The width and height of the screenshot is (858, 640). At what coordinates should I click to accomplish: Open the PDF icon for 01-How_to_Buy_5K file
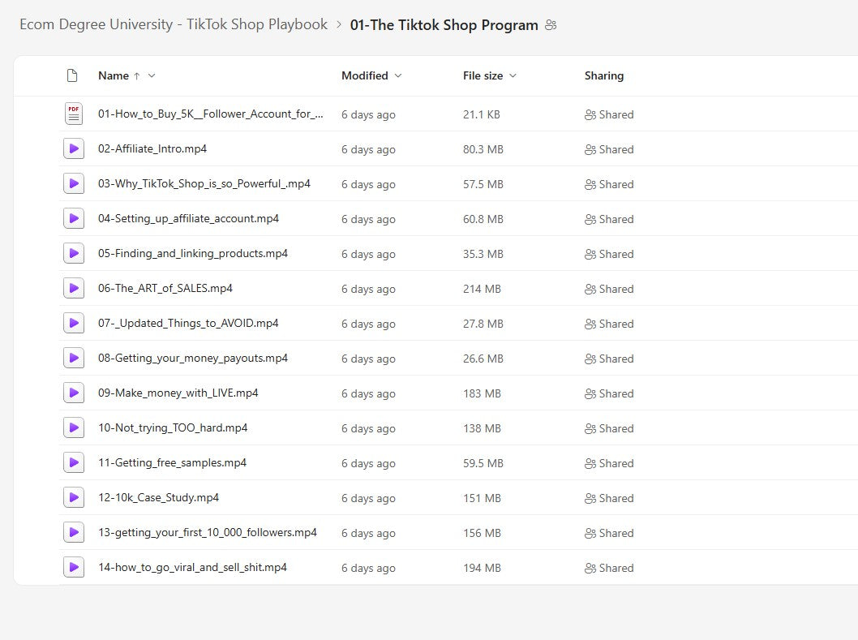(x=73, y=114)
